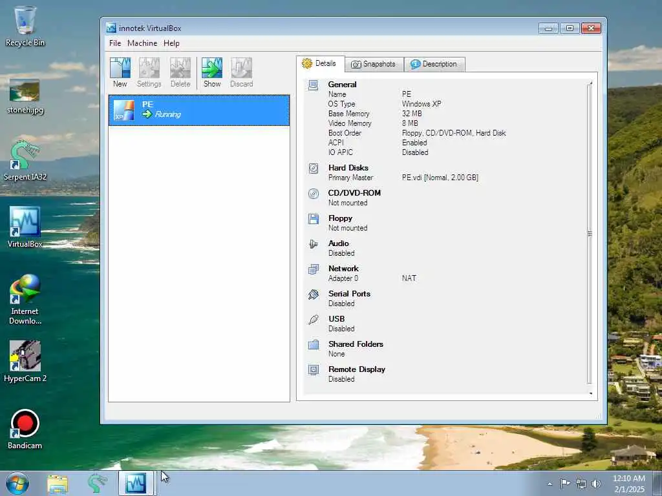Click the VirtualBox icon in window title bar
Screen dimensions: 662x496
111,28
